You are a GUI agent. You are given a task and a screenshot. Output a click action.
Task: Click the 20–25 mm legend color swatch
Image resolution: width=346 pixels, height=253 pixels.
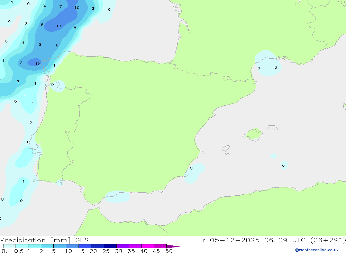click(x=98, y=246)
